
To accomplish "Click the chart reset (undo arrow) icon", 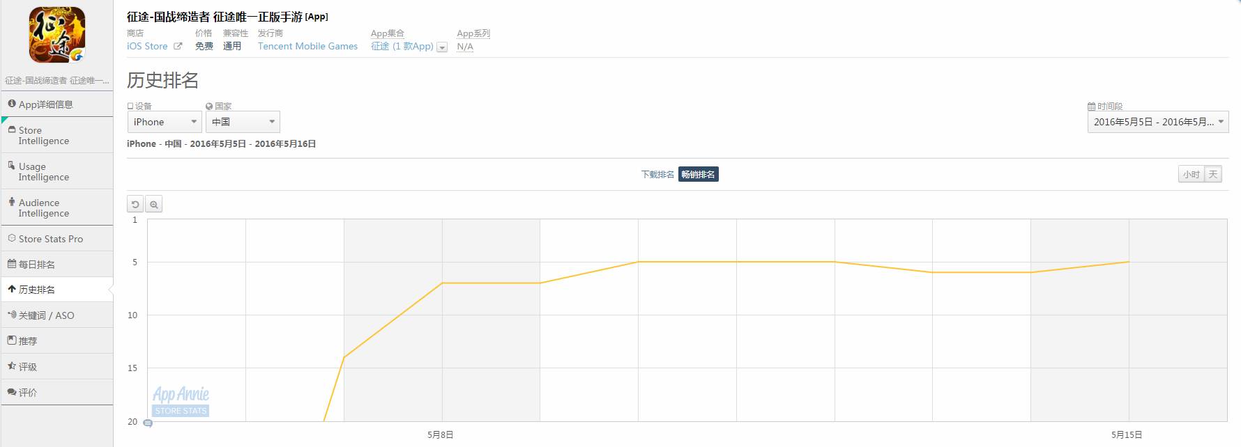I will click(135, 205).
